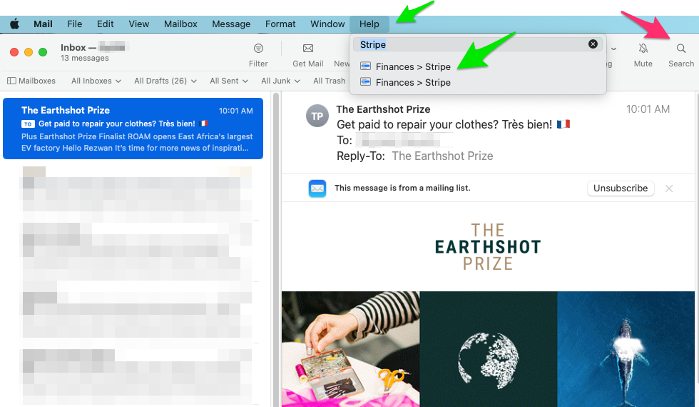Open the View menu

[138, 24]
